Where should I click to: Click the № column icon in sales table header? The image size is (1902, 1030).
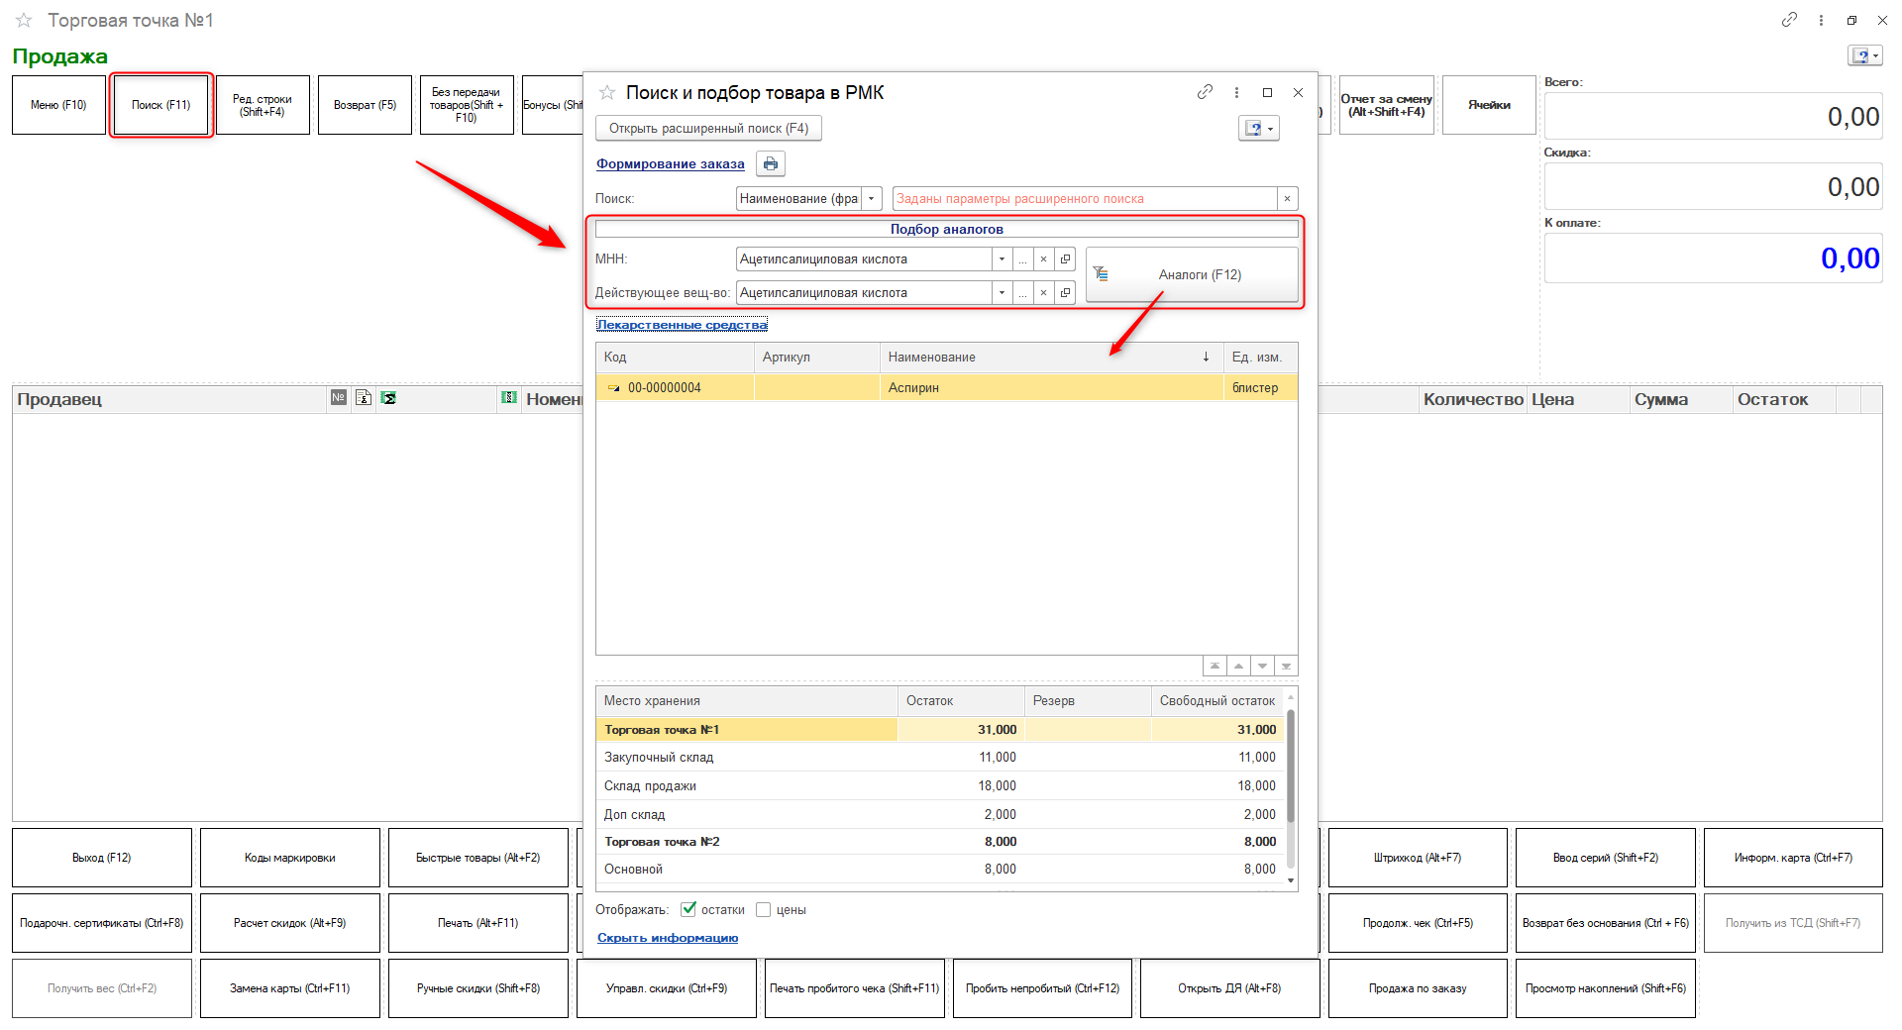339,397
